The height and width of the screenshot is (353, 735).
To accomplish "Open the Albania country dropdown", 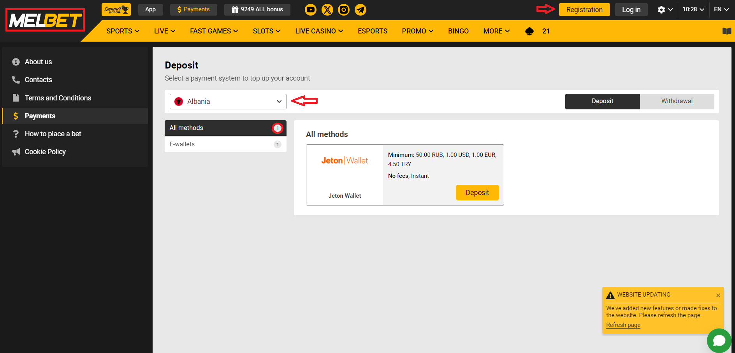I will pyautogui.click(x=228, y=102).
